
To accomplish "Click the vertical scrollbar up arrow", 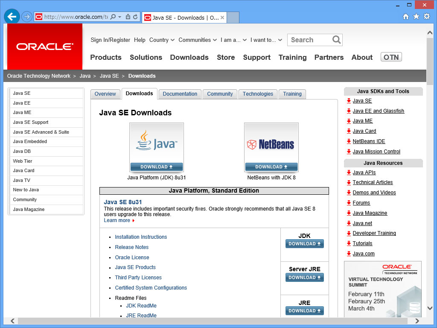I will (429, 33).
